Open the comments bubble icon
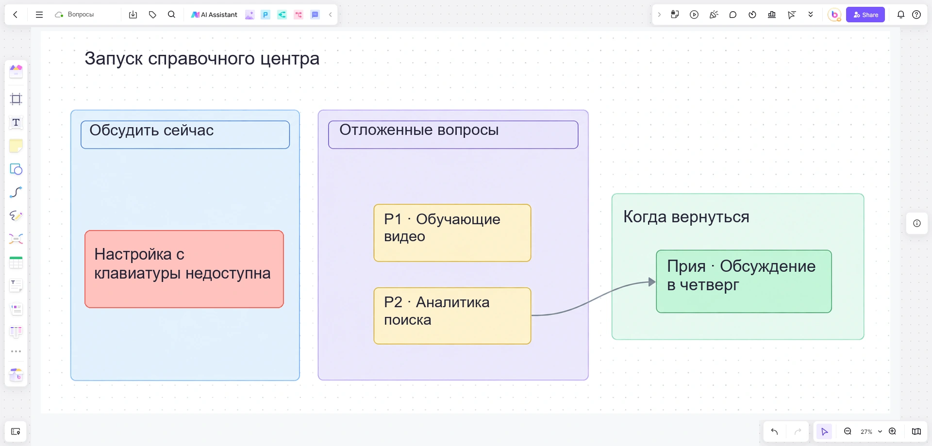Viewport: 932px width, 446px height. 733,15
